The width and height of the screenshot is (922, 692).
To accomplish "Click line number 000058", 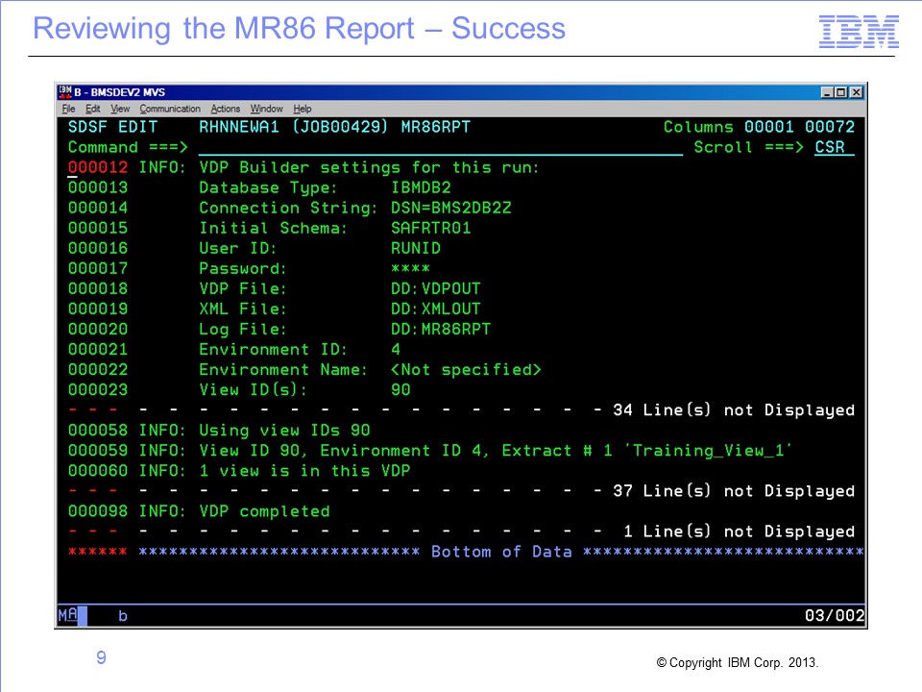I will coord(98,431).
